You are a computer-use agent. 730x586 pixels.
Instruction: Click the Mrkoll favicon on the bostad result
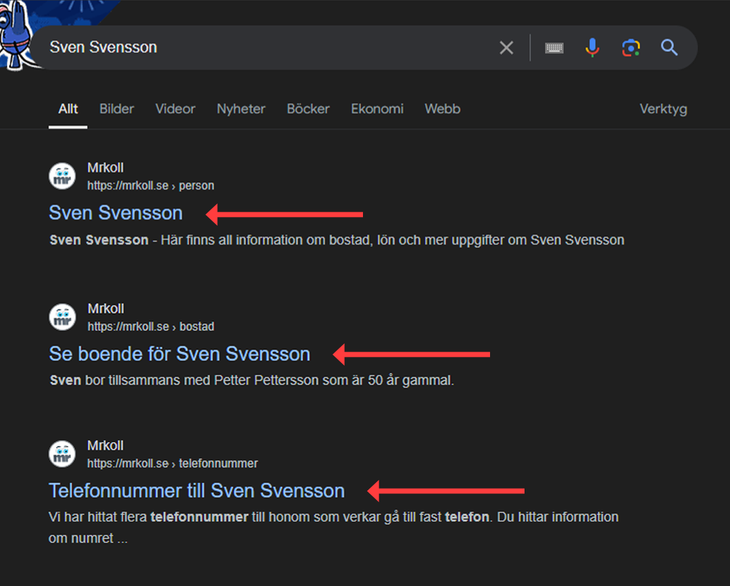pos(62,317)
